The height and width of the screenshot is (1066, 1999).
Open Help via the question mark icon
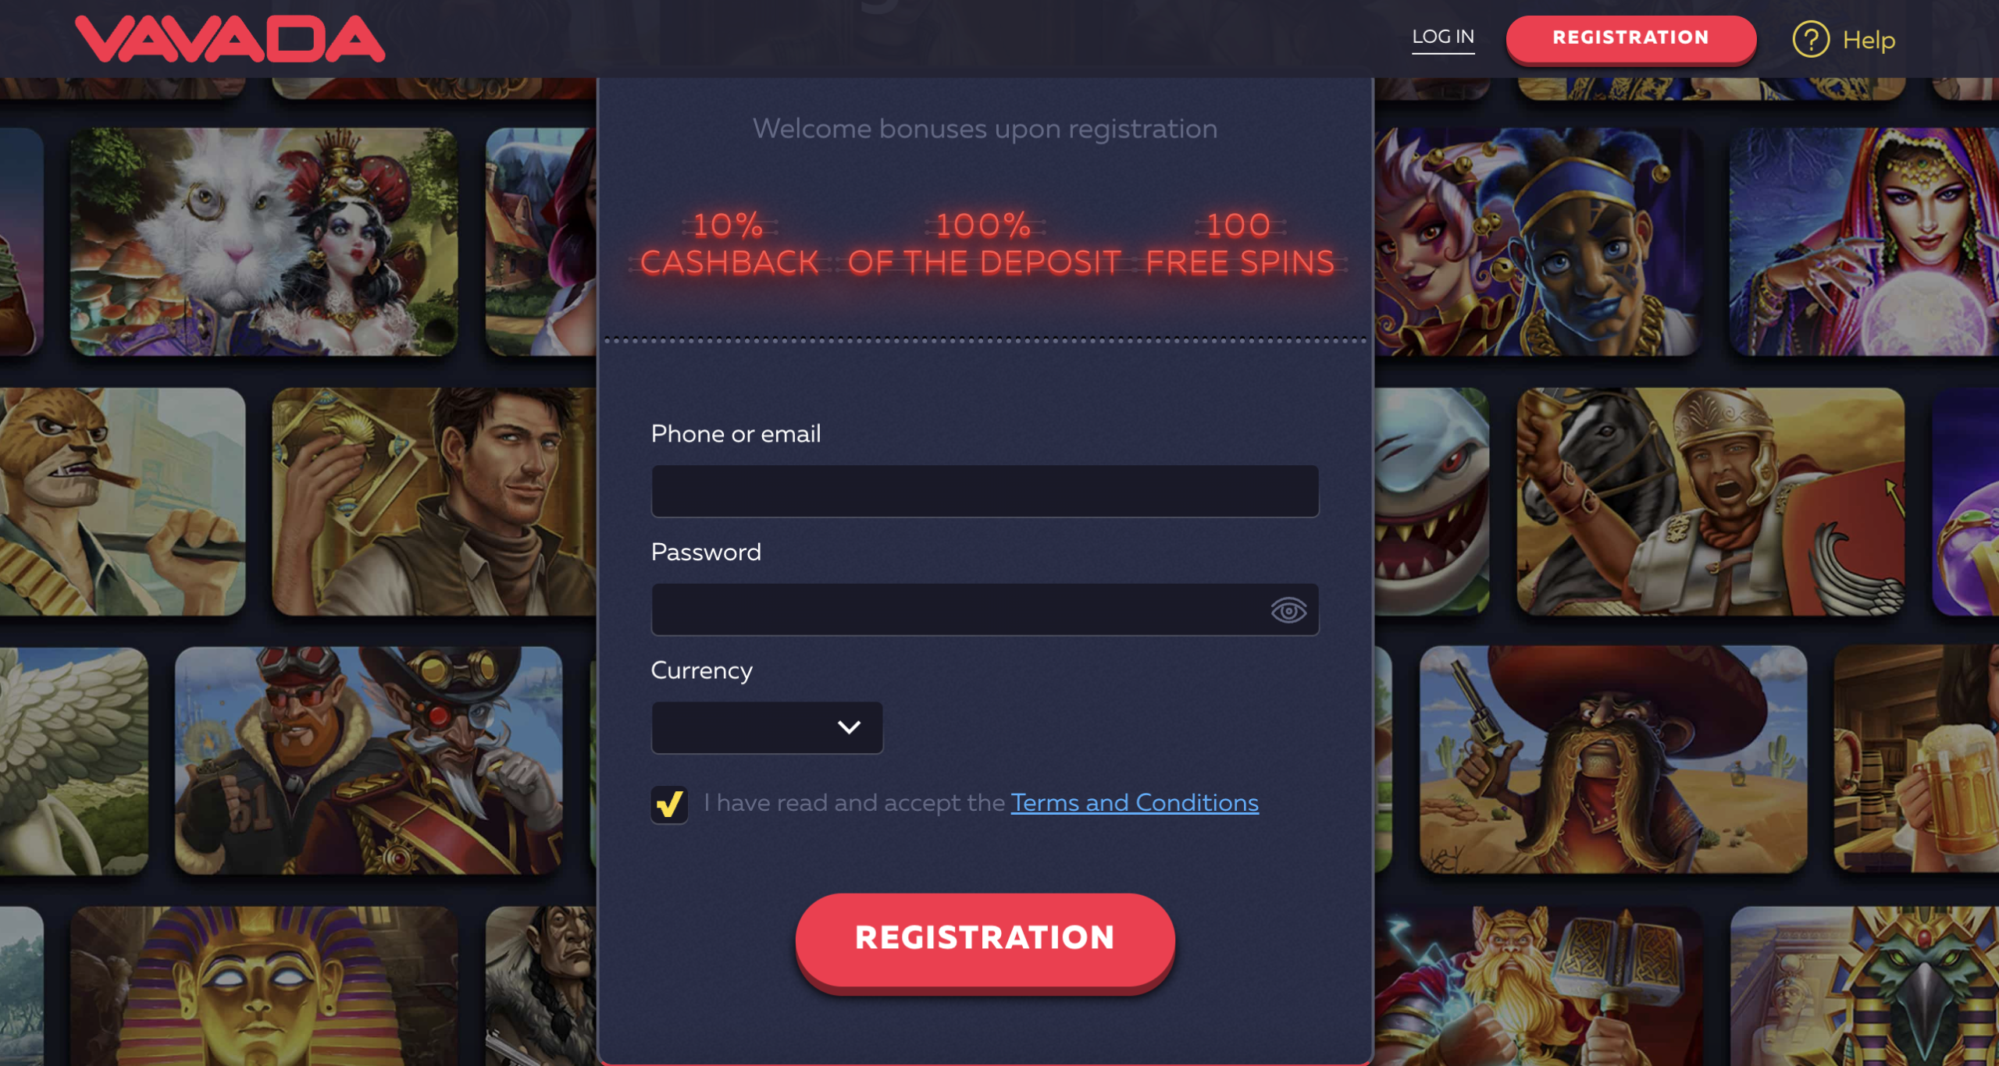(x=1810, y=39)
